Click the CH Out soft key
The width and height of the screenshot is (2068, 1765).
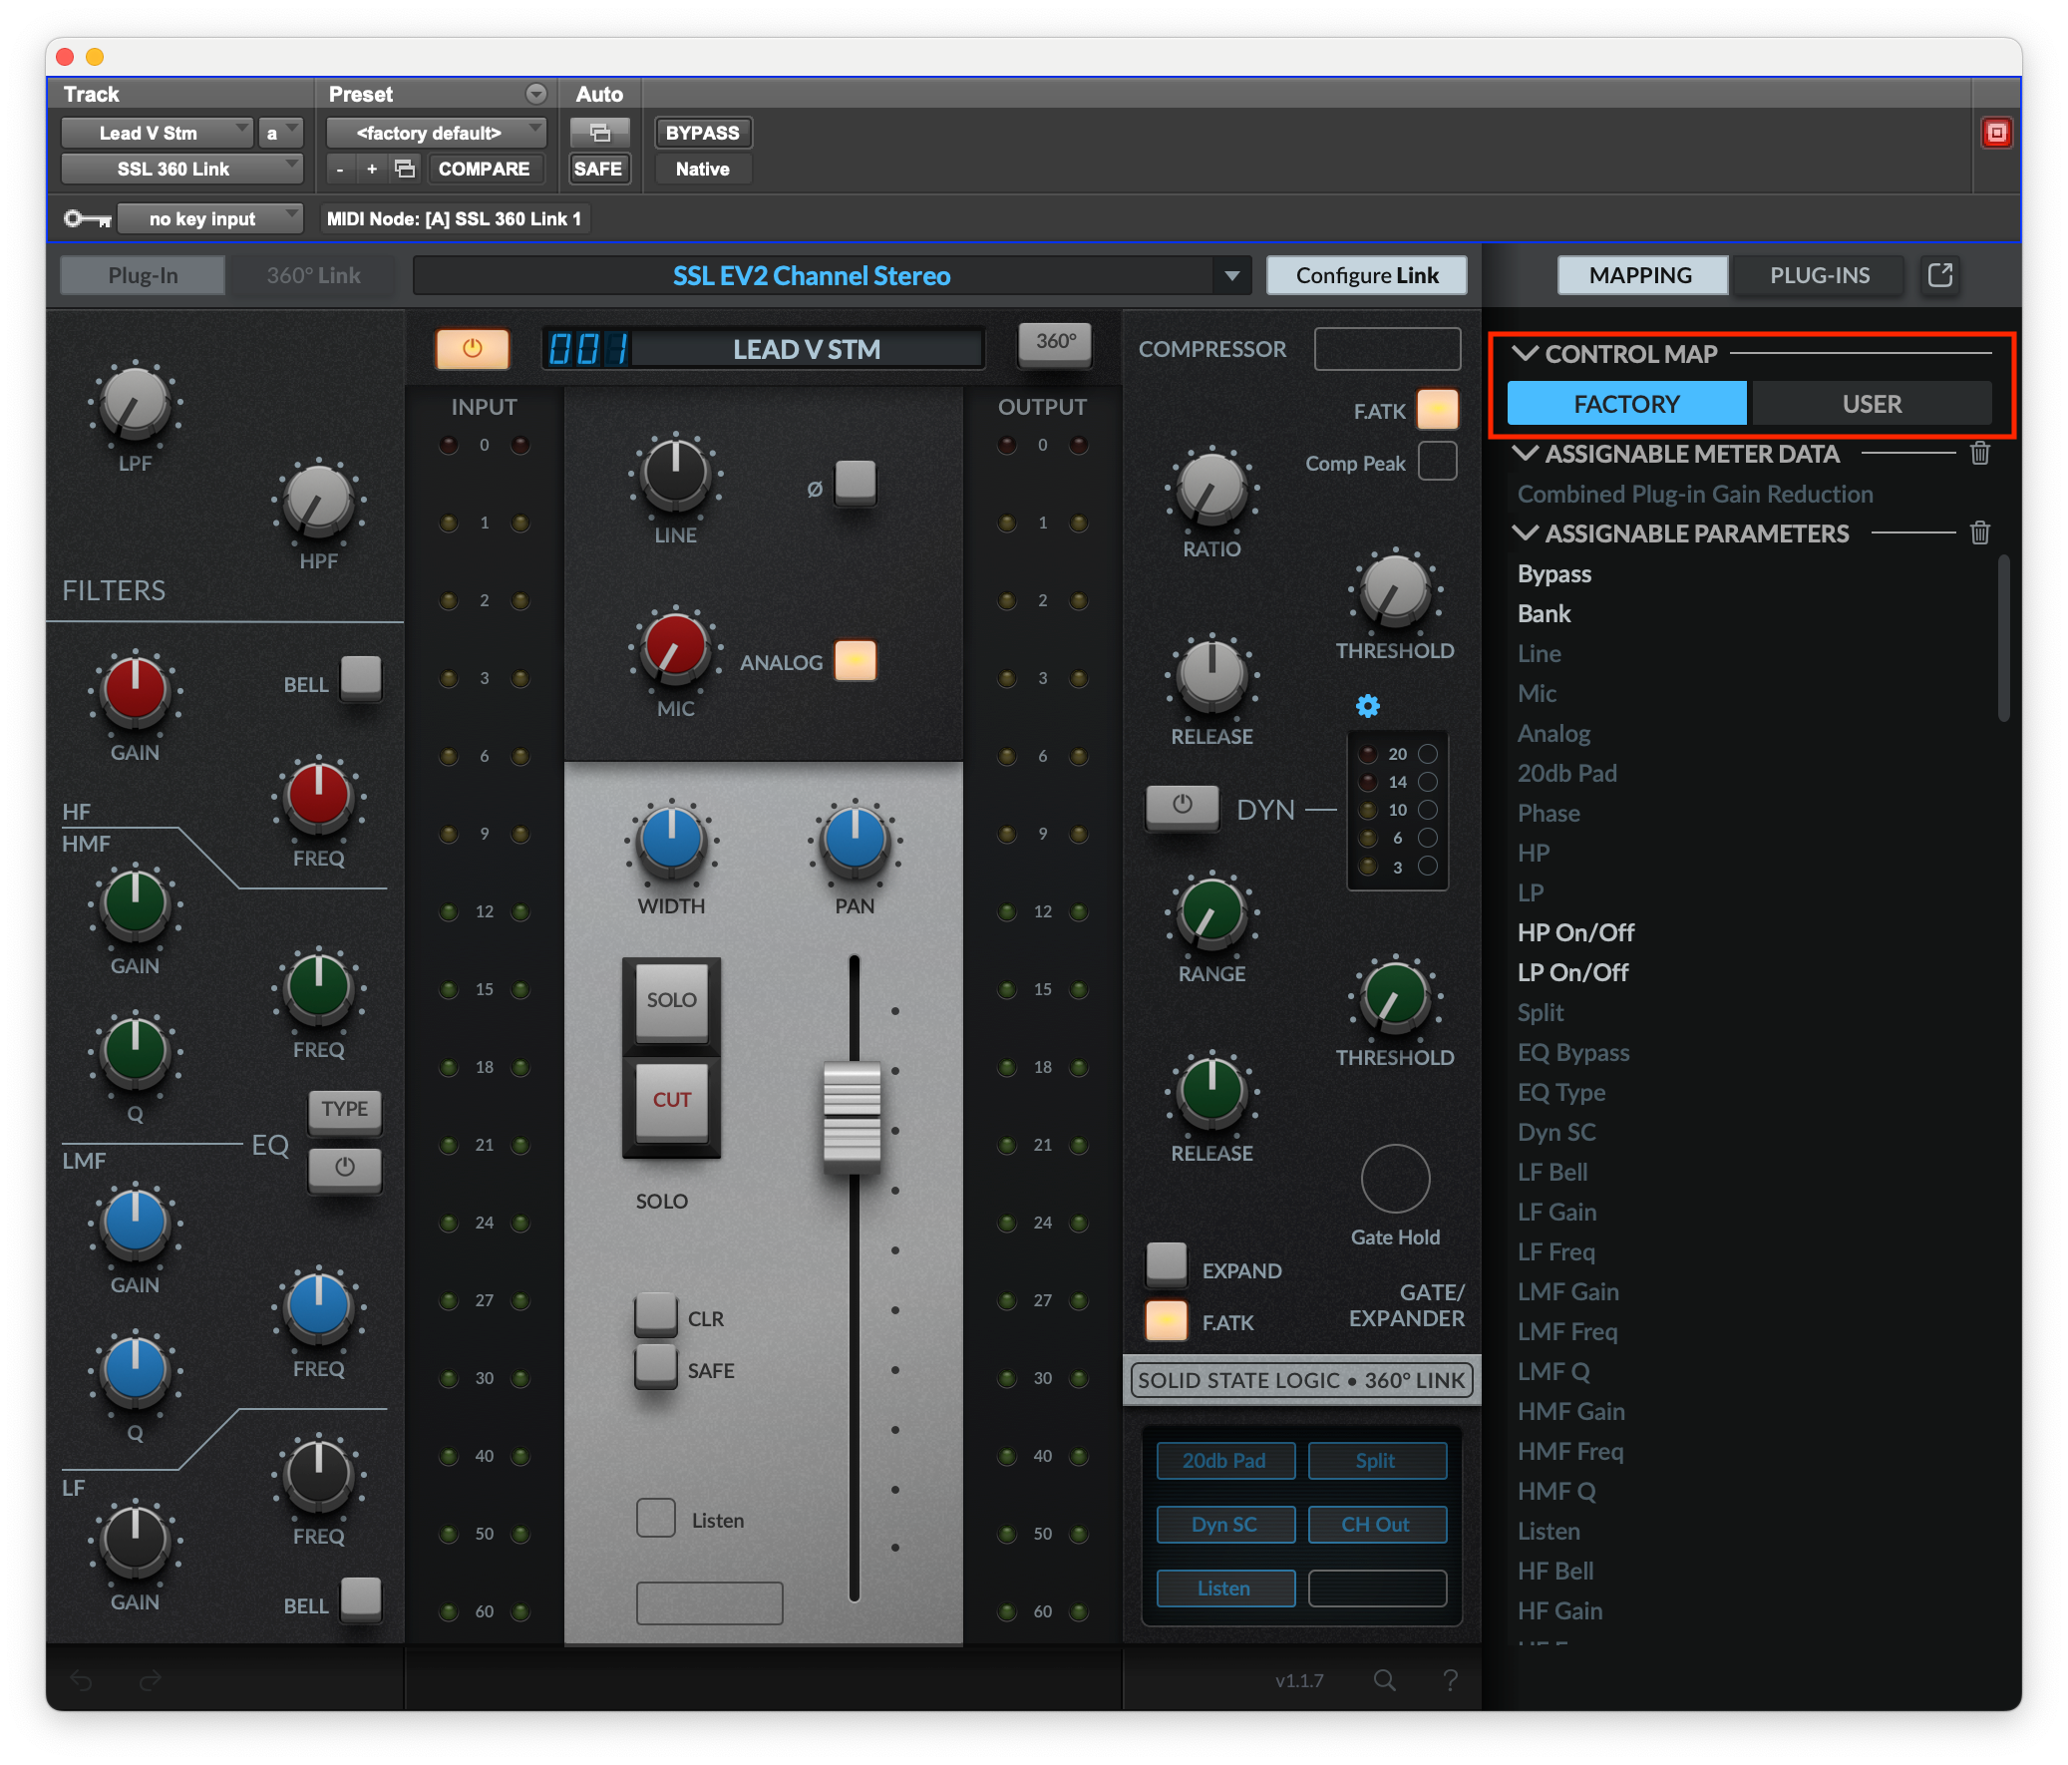1375,1525
